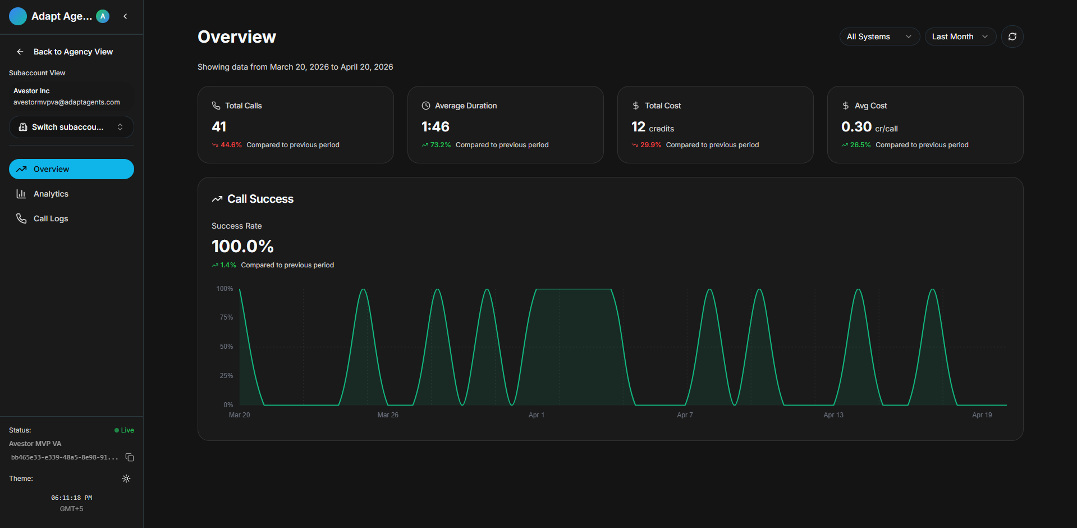The image size is (1077, 528).
Task: Click the Avestor Inc subaccount name
Action: tap(31, 91)
